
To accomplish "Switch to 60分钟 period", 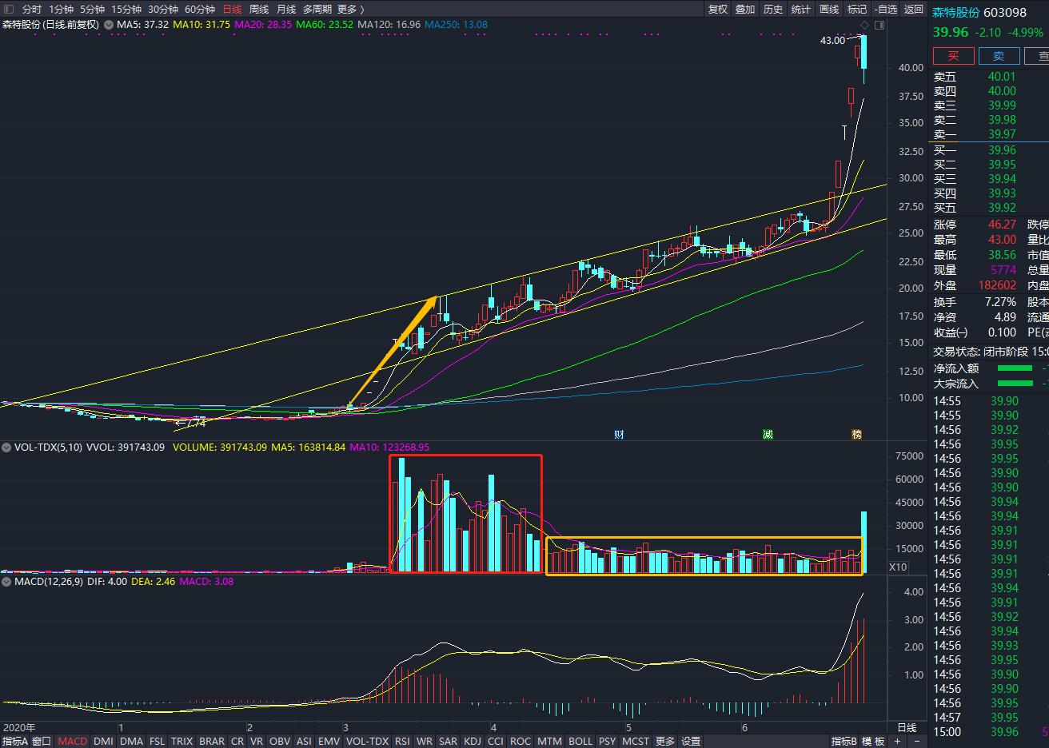I will coord(200,9).
